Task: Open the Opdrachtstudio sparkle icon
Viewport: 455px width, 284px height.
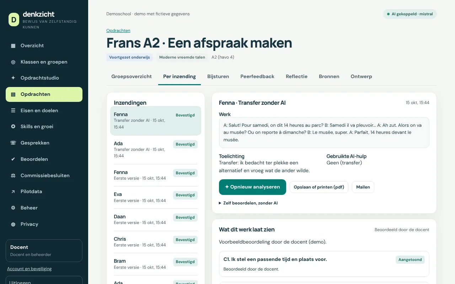Action: click(x=13, y=78)
